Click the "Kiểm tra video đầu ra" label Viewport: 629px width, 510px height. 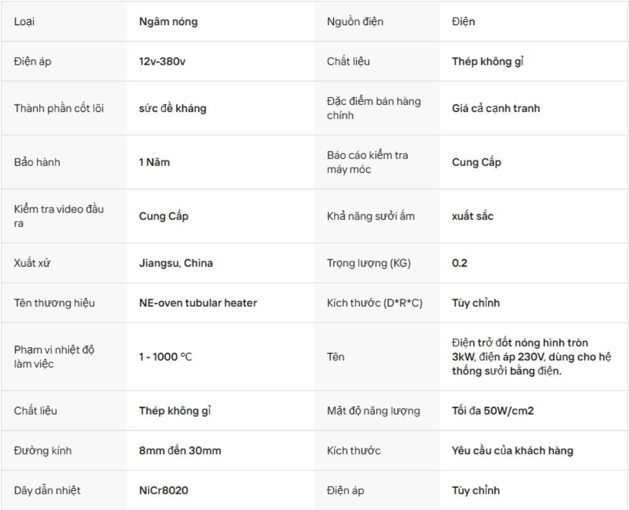(x=59, y=216)
